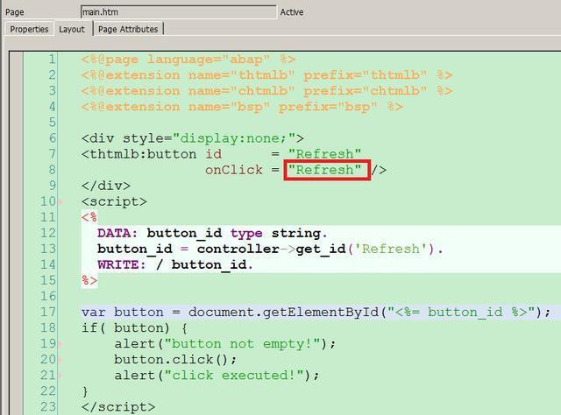Viewport: 561px width, 415px height.
Task: Click the closing %> scriptlet marker
Action: pos(89,280)
